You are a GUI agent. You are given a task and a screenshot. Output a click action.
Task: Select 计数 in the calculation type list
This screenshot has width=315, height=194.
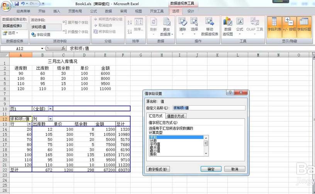(x=176, y=141)
